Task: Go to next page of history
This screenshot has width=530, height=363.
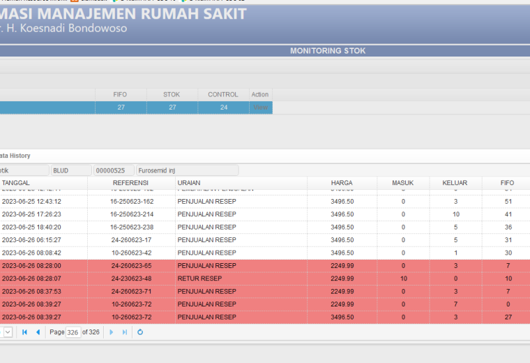Action: point(111,332)
